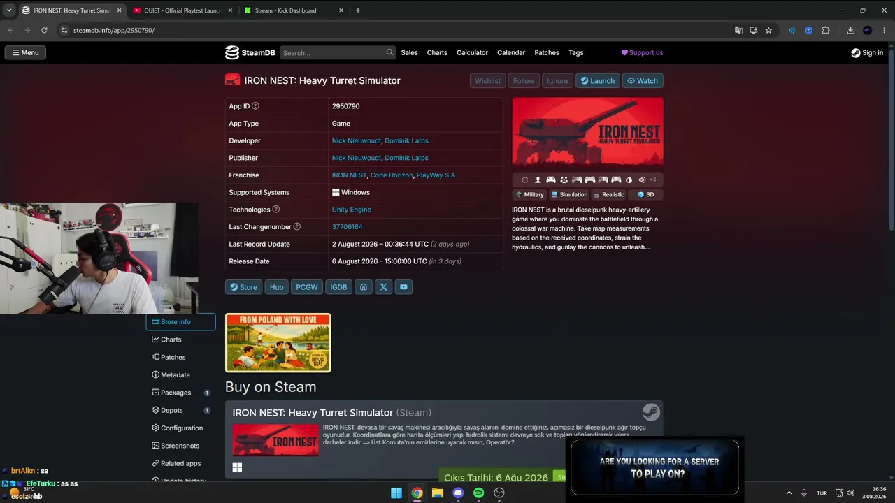The height and width of the screenshot is (503, 895).
Task: Click the SteamDB logo
Action: [250, 52]
